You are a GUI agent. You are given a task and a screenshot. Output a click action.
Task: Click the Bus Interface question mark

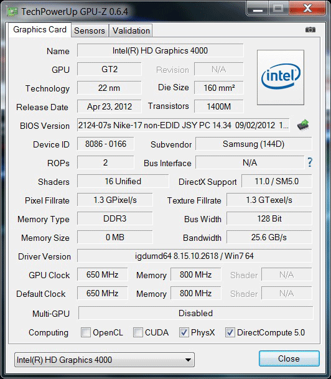(x=310, y=162)
